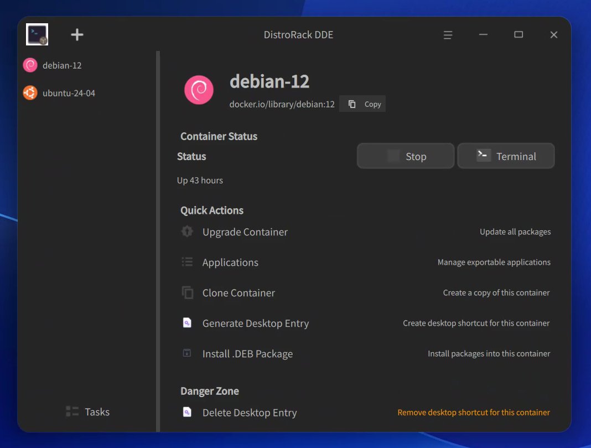The width and height of the screenshot is (591, 448).
Task: Click 'Manage exportable applications' text
Action: [x=494, y=262]
